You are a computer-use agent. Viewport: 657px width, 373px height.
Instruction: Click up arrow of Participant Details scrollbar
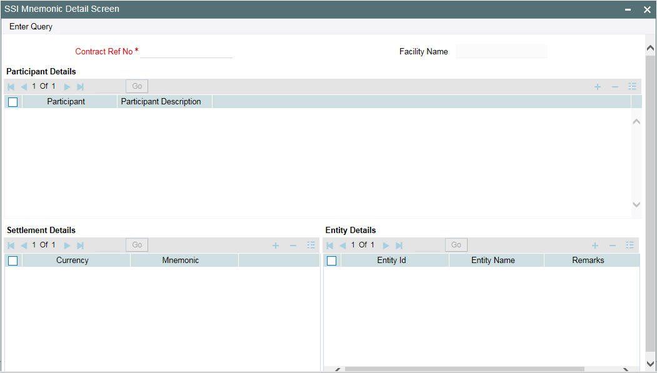pyautogui.click(x=636, y=122)
